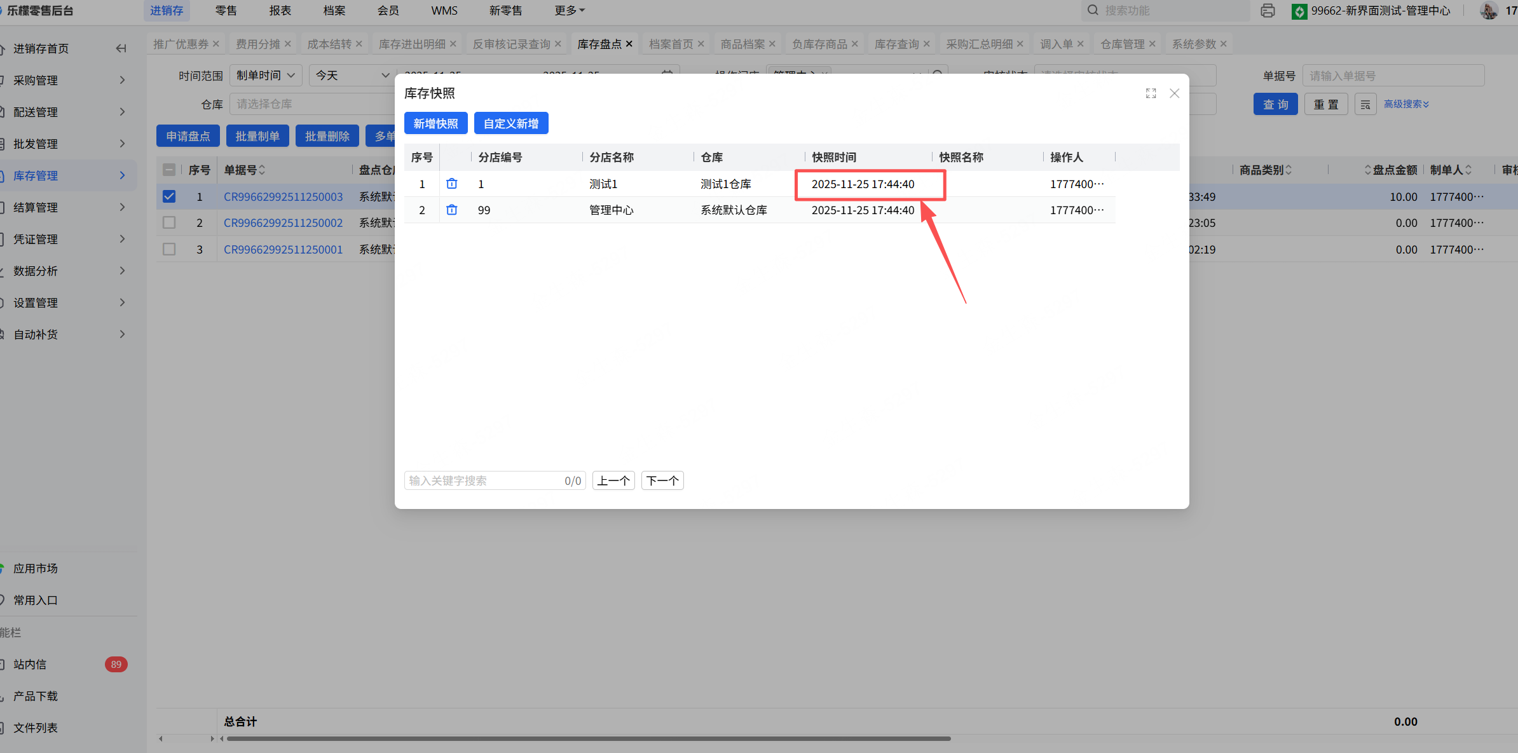This screenshot has width=1518, height=753.
Task: Toggle the select-all header checkbox
Action: pyautogui.click(x=169, y=170)
